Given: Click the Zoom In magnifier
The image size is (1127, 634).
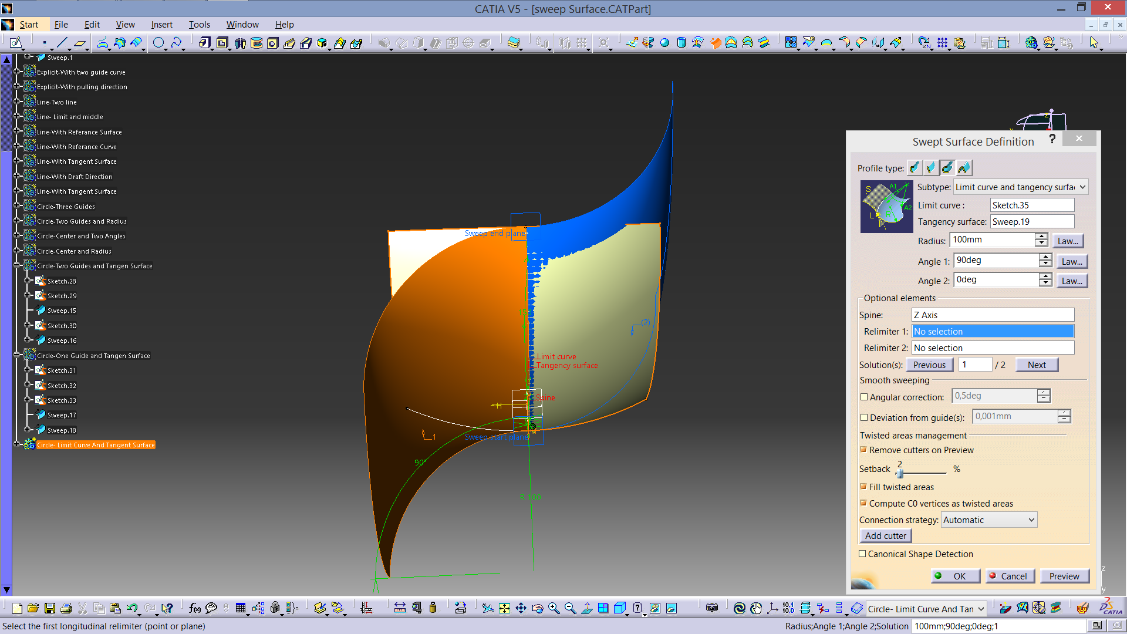Looking at the screenshot, I should [x=554, y=608].
